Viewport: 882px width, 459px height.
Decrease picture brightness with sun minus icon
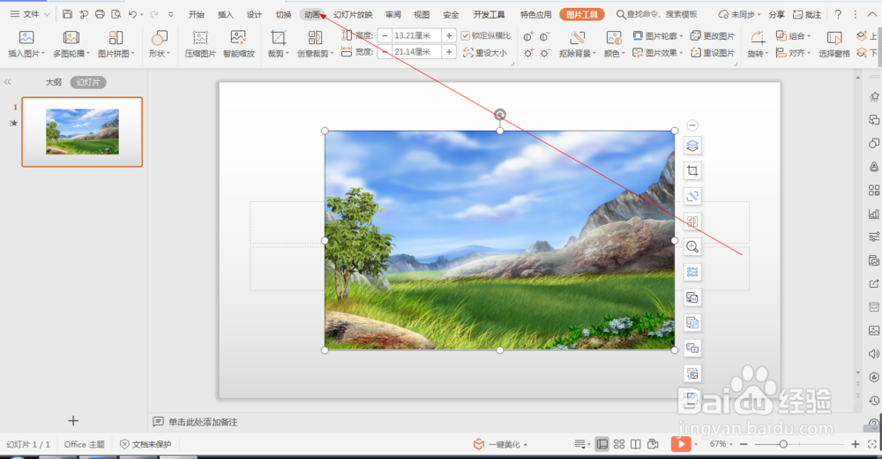pyautogui.click(x=544, y=53)
